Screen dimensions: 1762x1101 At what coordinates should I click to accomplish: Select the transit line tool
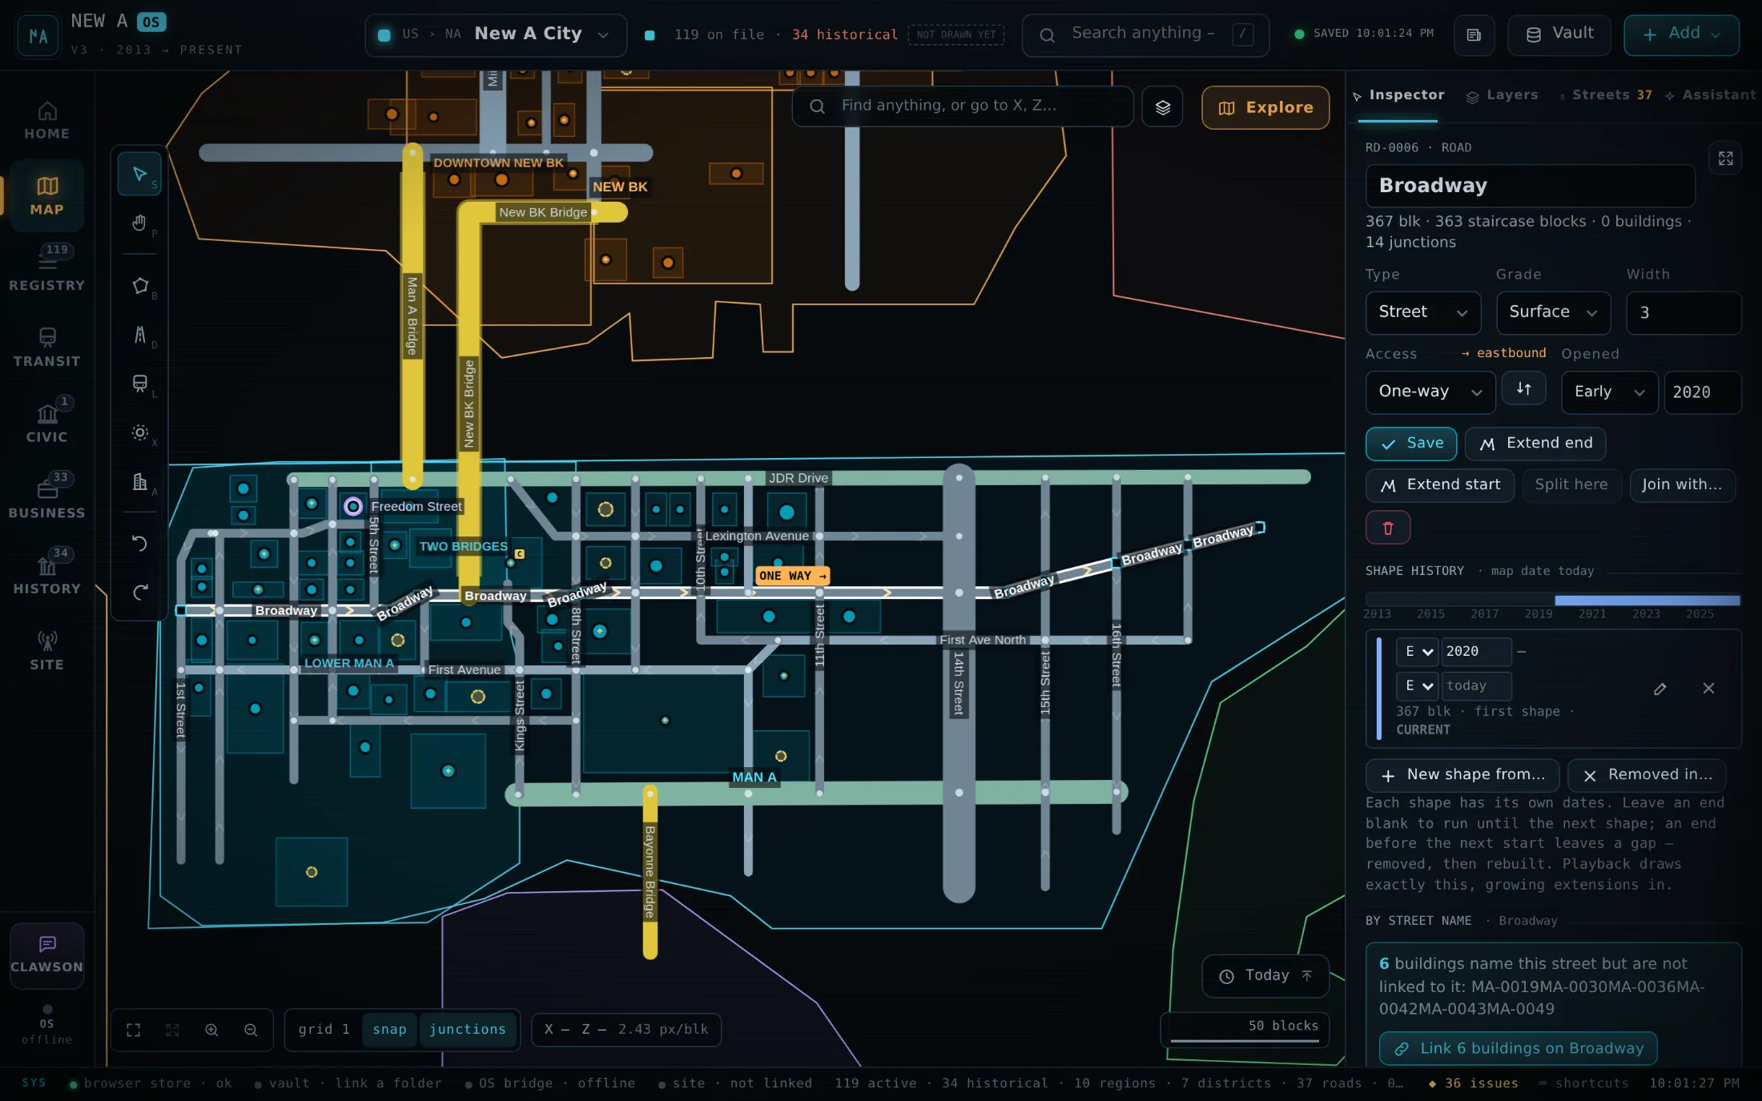click(x=139, y=384)
